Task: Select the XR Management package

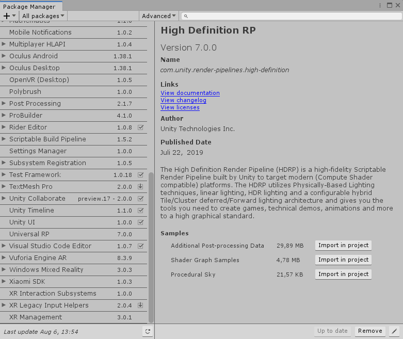Action: click(73, 317)
